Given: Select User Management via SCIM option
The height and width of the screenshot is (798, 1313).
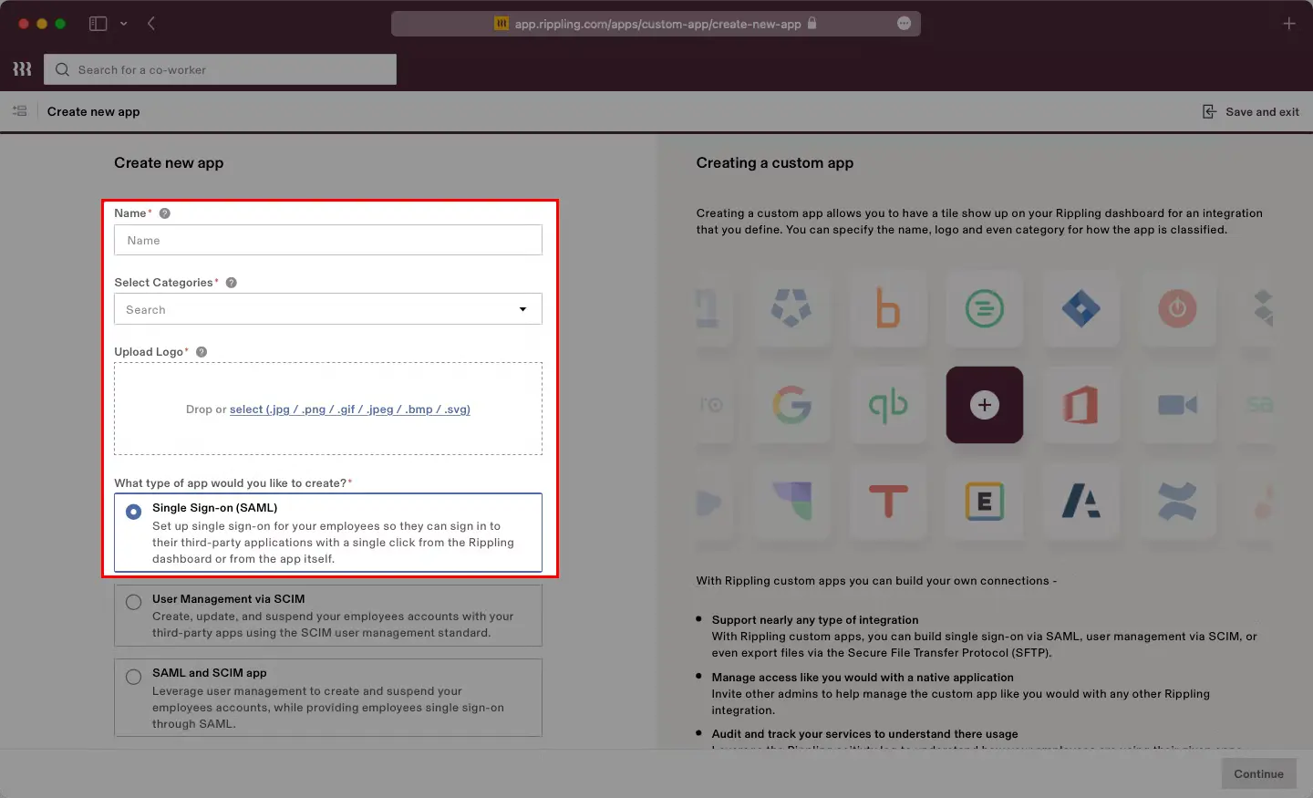Looking at the screenshot, I should point(328,616).
